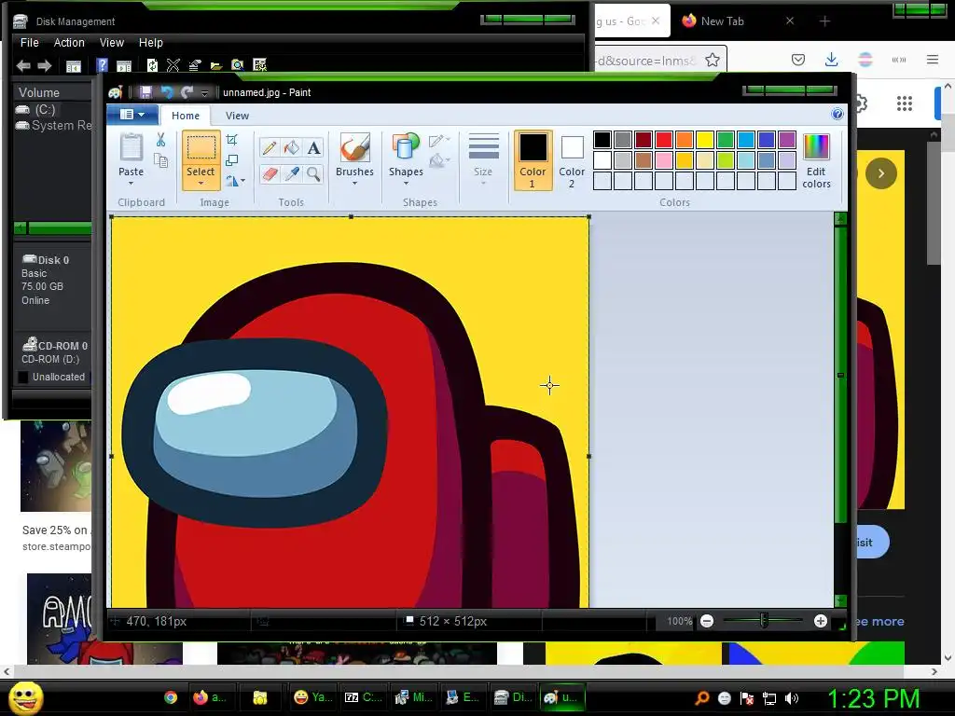
Task: Expand the Brushes dropdown arrow
Action: click(x=354, y=184)
